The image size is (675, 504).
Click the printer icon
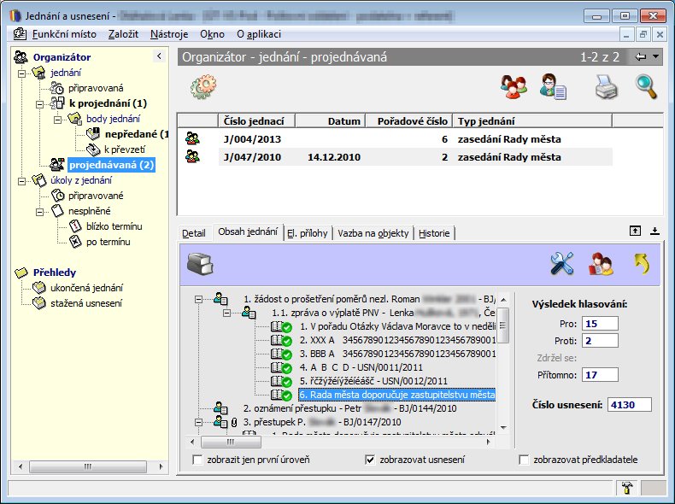point(606,87)
